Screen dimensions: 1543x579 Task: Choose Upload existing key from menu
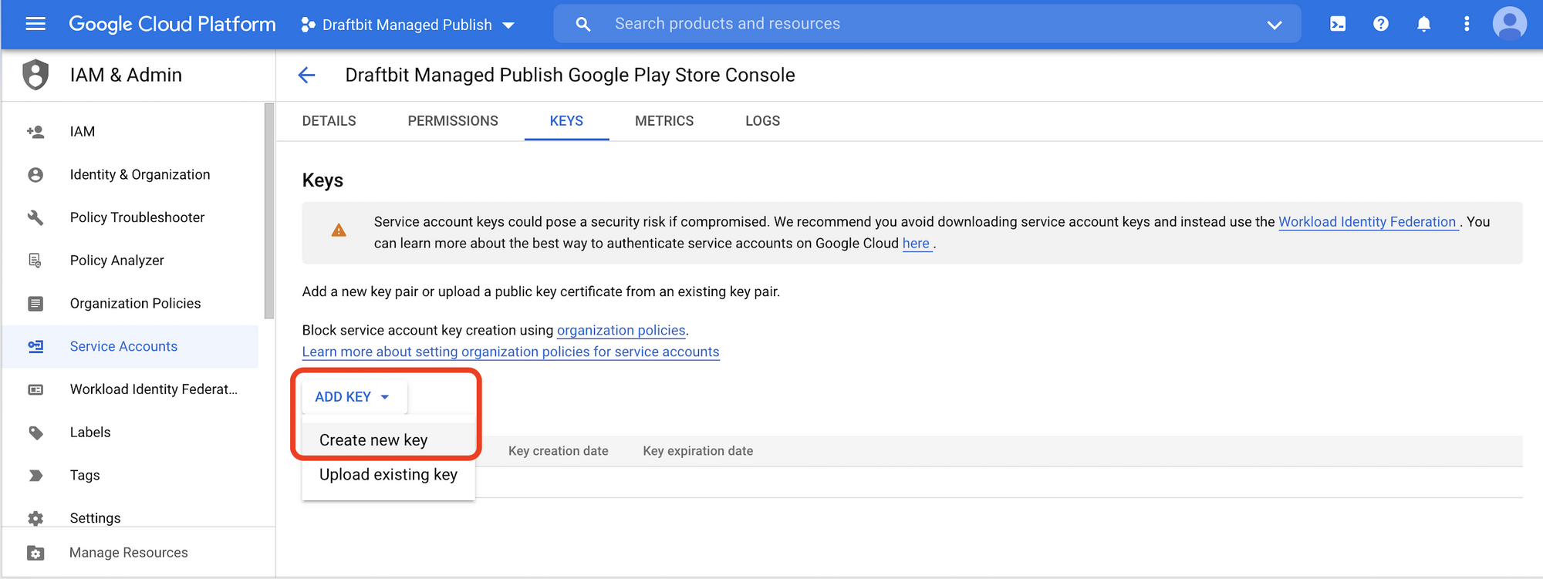(388, 475)
